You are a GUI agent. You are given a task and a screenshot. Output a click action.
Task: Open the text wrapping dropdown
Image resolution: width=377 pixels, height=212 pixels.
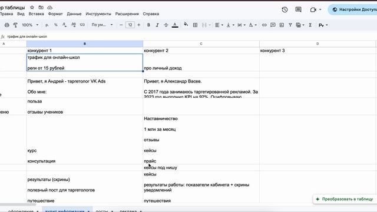(241, 25)
